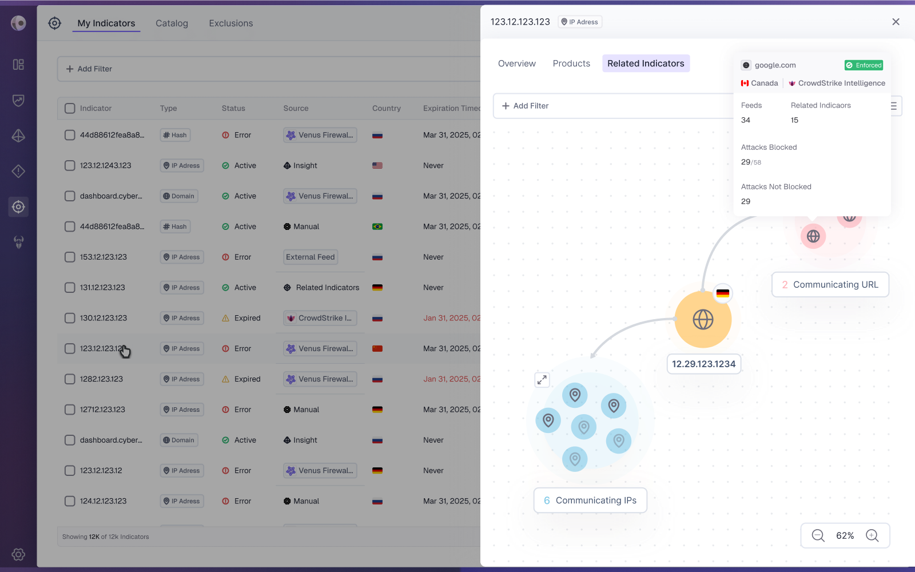Click the orange globe node 12.29.123.1234
The width and height of the screenshot is (915, 572).
(703, 319)
